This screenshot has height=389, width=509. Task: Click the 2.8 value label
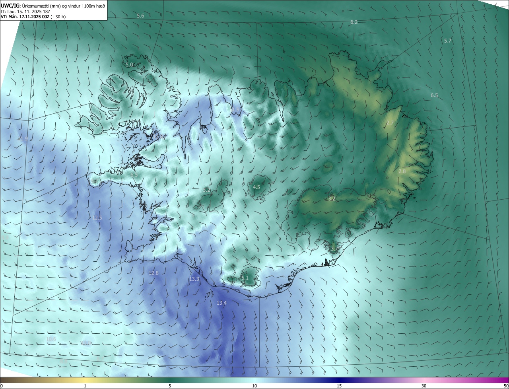[402, 171]
